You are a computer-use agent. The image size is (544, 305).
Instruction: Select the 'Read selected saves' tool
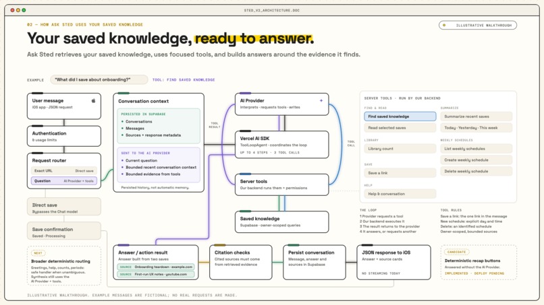[400, 128]
